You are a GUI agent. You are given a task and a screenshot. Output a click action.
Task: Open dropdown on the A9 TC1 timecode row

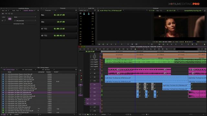[76, 33]
